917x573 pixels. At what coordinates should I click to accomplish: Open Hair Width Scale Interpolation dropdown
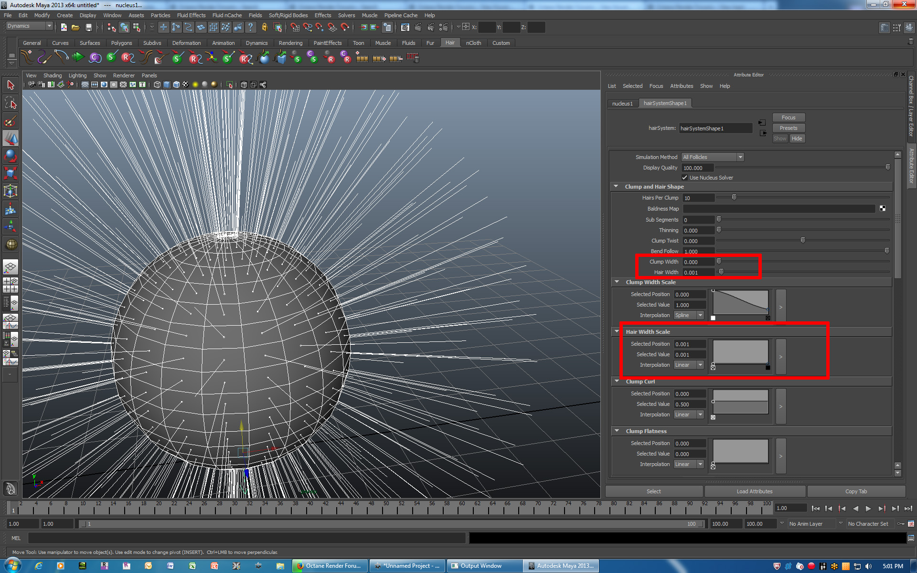pyautogui.click(x=689, y=365)
